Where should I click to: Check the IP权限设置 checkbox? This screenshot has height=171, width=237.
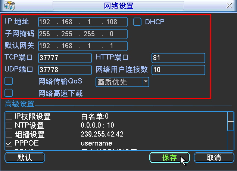(x=9, y=117)
